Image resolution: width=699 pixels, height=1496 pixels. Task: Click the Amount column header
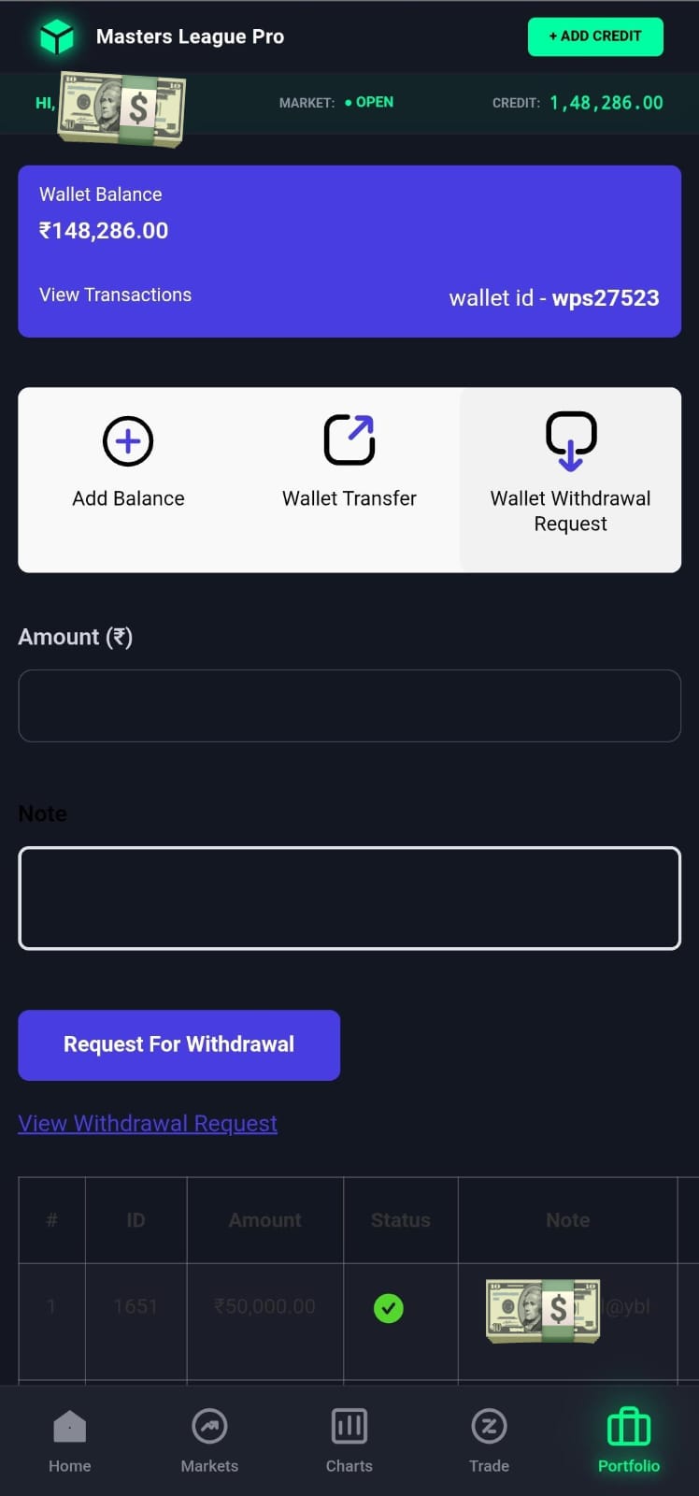(x=265, y=1220)
